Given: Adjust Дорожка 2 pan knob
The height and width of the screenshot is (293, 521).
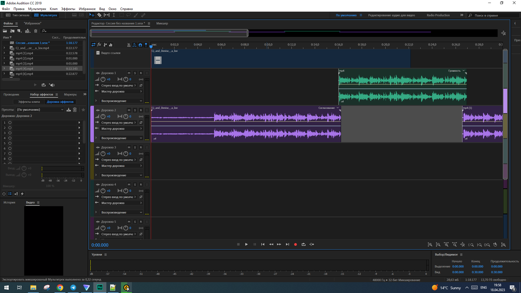Looking at the screenshot, I should (126, 116).
